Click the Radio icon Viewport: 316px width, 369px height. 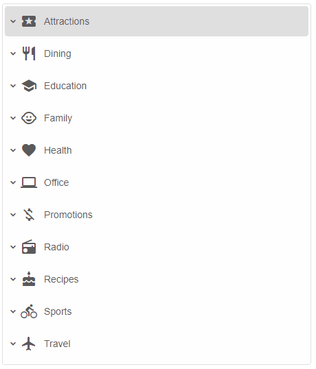point(29,247)
